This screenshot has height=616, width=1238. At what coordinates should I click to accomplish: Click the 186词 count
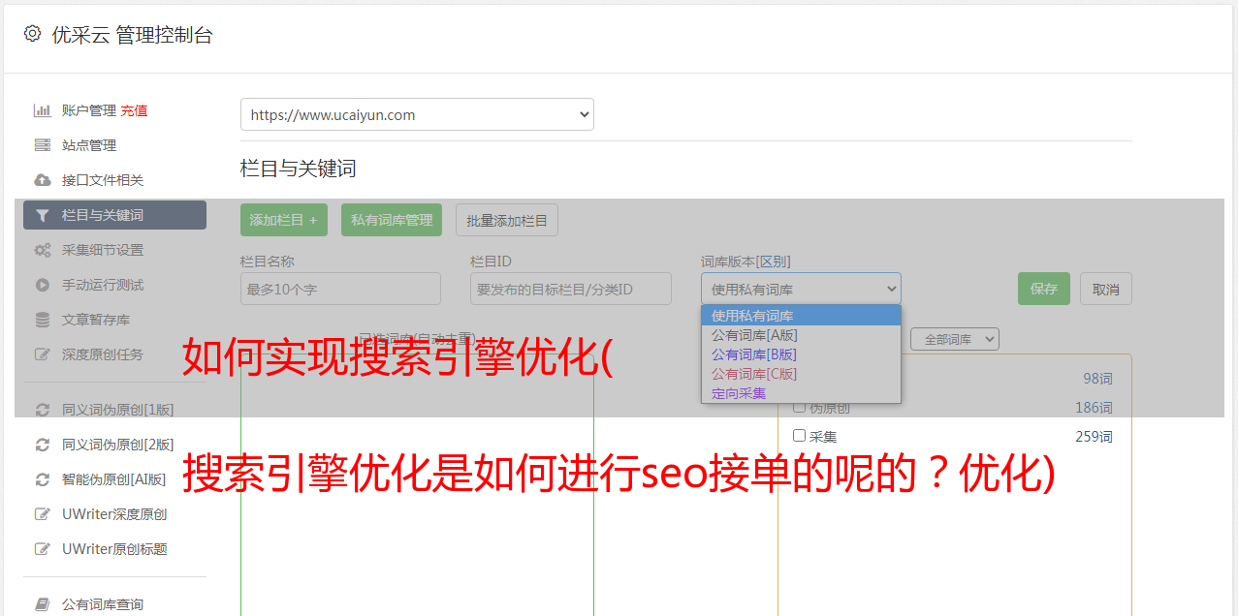point(1094,408)
